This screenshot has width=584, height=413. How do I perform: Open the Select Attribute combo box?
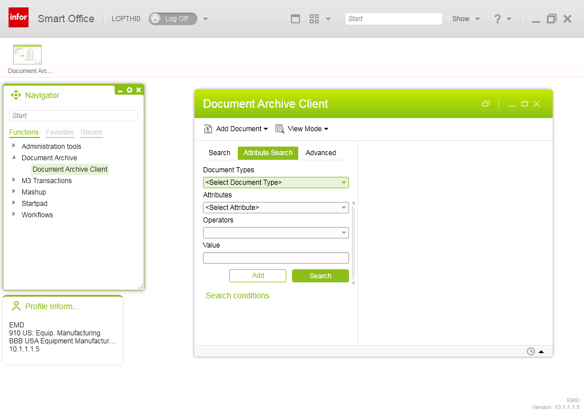(344, 208)
